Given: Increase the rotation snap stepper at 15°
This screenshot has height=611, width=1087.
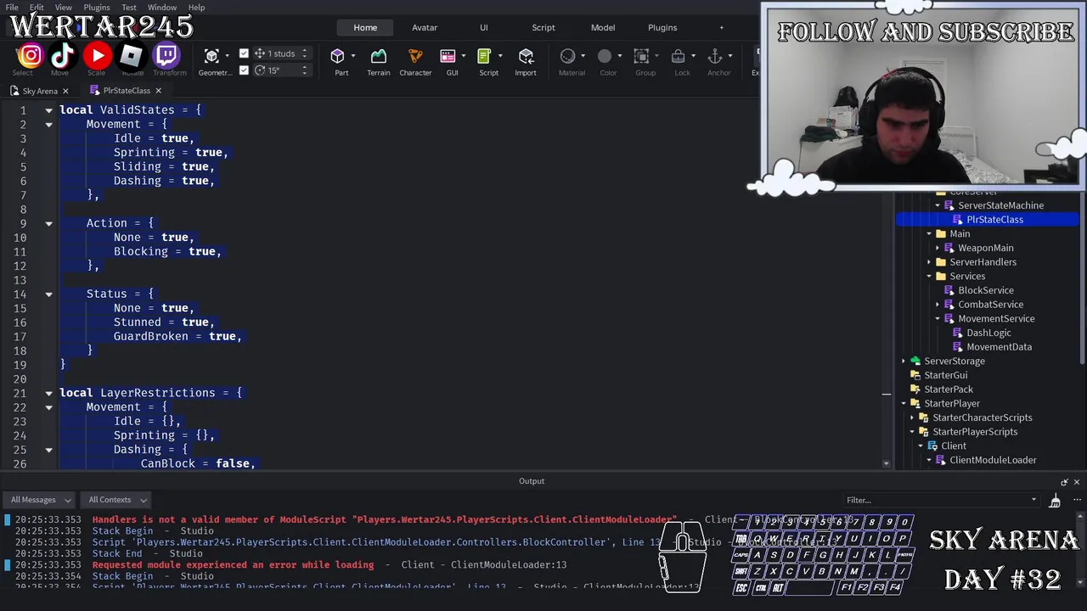Looking at the screenshot, I should (305, 67).
